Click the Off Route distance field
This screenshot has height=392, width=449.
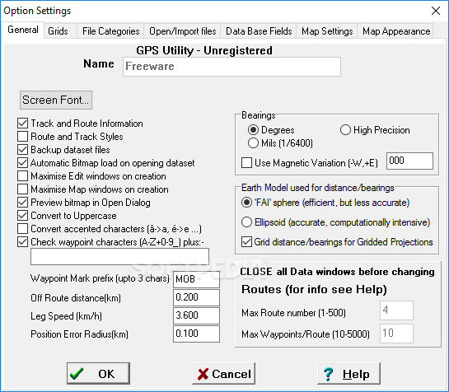tap(196, 297)
